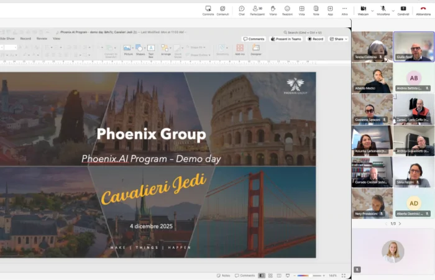Toggle Notes pane in PowerPoint status bar
Viewport: 435px width, 280px height.
[x=222, y=275]
